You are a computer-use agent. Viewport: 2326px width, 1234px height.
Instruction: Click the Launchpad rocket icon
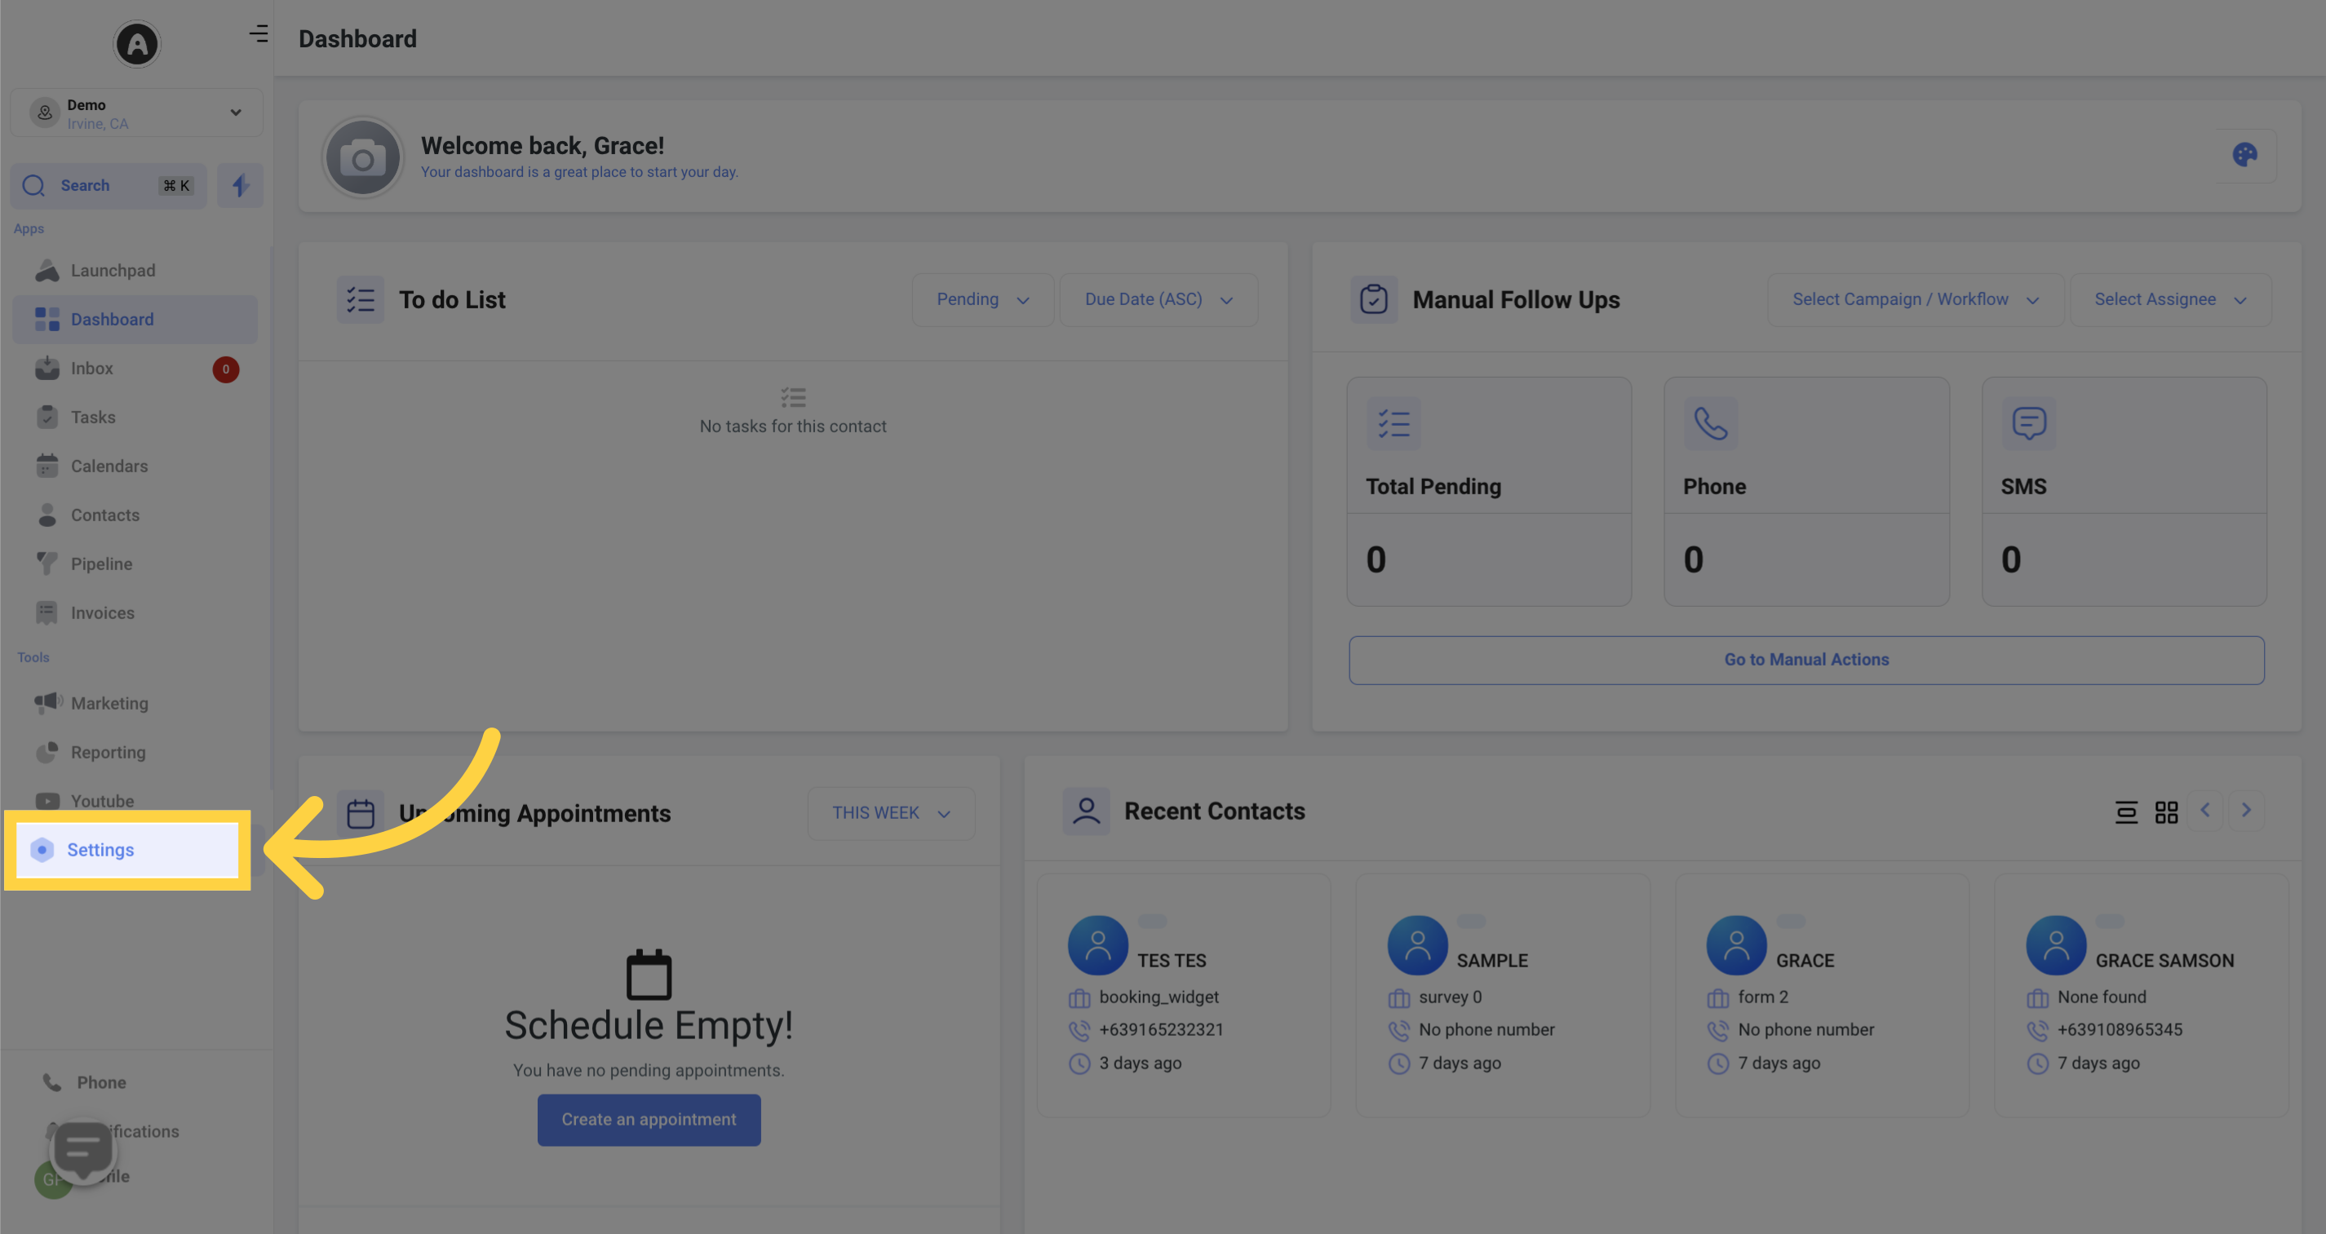tap(47, 270)
